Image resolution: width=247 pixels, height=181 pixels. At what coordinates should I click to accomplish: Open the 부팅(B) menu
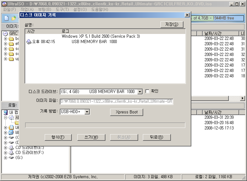point(45,10)
